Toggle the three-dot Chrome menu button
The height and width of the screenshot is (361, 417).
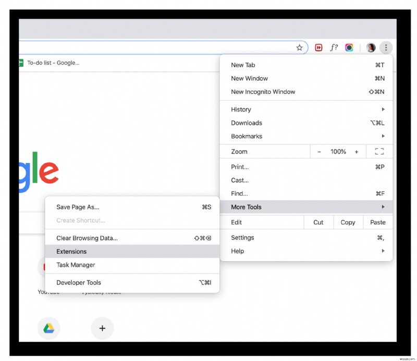[x=386, y=47]
